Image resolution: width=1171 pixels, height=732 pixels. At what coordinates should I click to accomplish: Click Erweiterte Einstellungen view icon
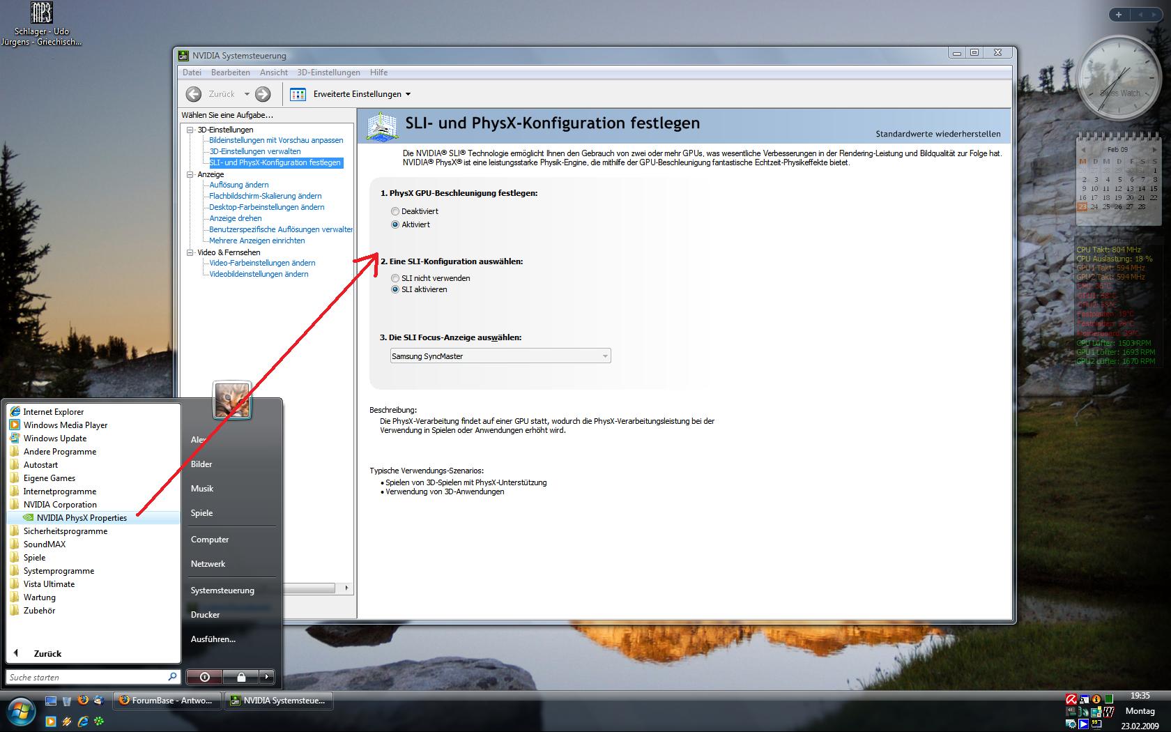[298, 94]
